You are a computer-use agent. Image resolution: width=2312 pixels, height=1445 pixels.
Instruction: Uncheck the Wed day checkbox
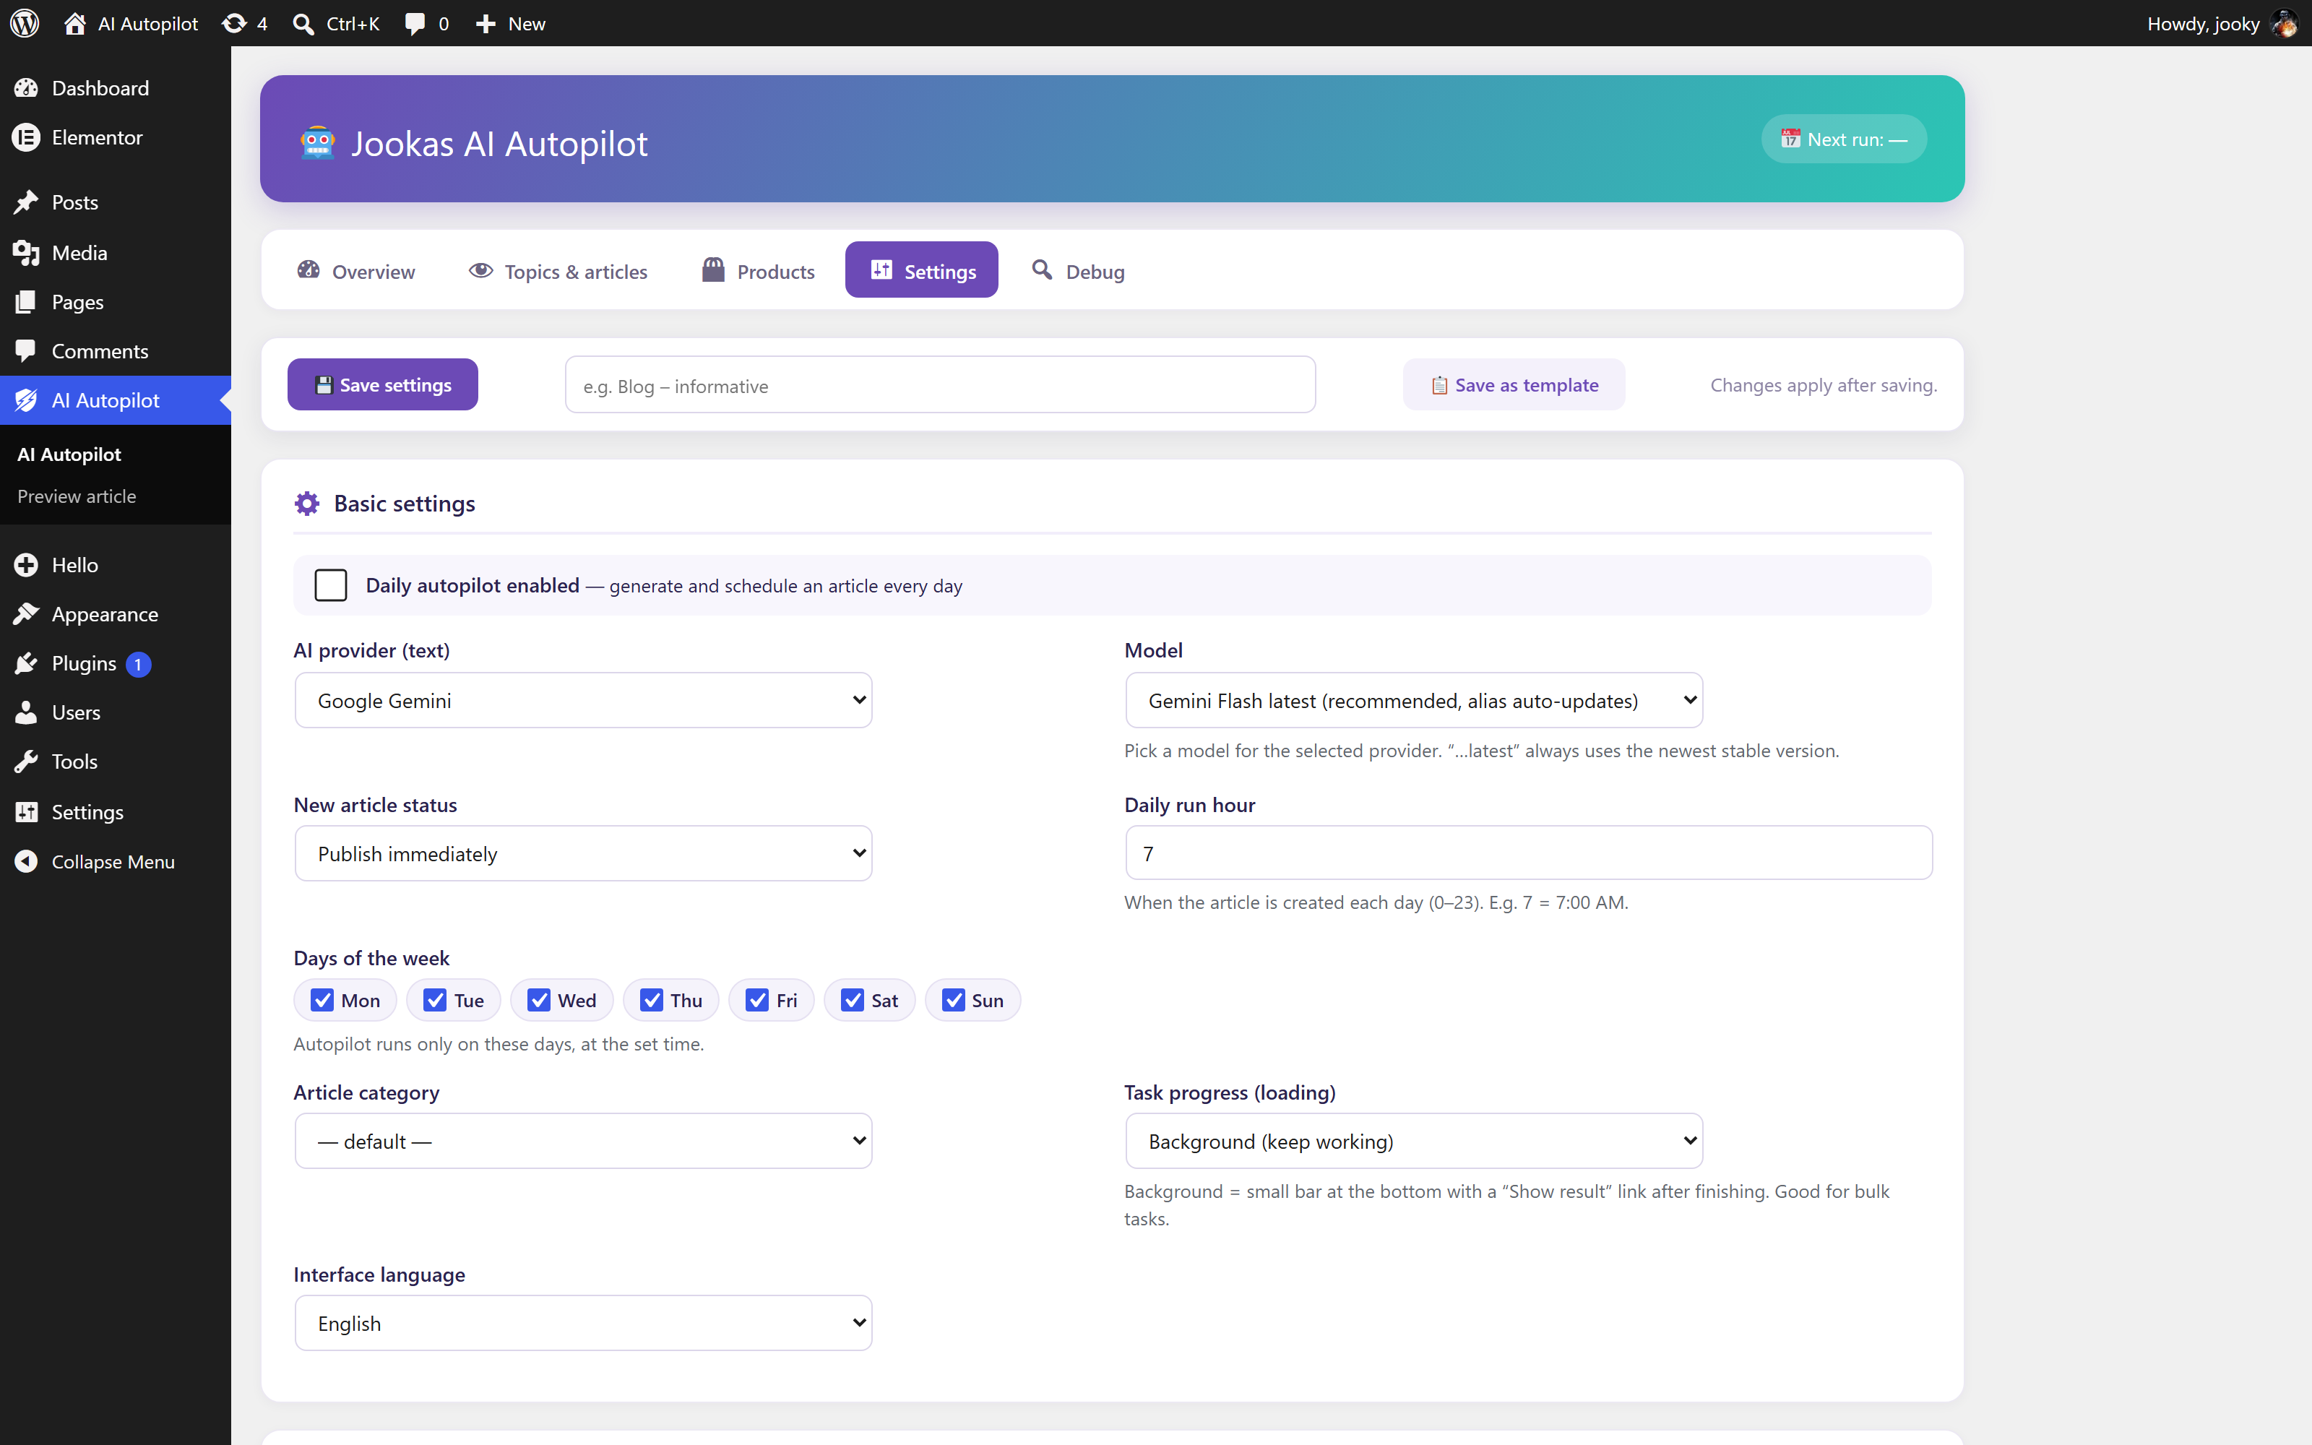(x=539, y=1000)
